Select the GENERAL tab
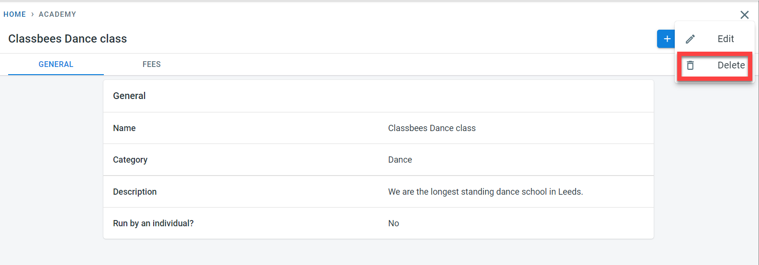759x265 pixels. click(x=56, y=65)
